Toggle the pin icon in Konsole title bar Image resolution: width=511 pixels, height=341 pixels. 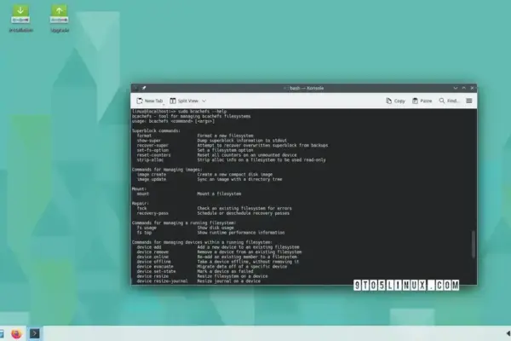click(x=144, y=88)
